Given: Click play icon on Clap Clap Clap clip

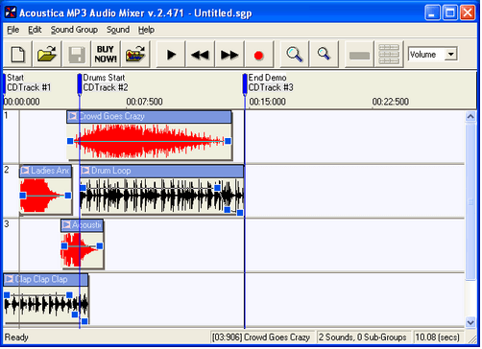Looking at the screenshot, I should 9,279.
